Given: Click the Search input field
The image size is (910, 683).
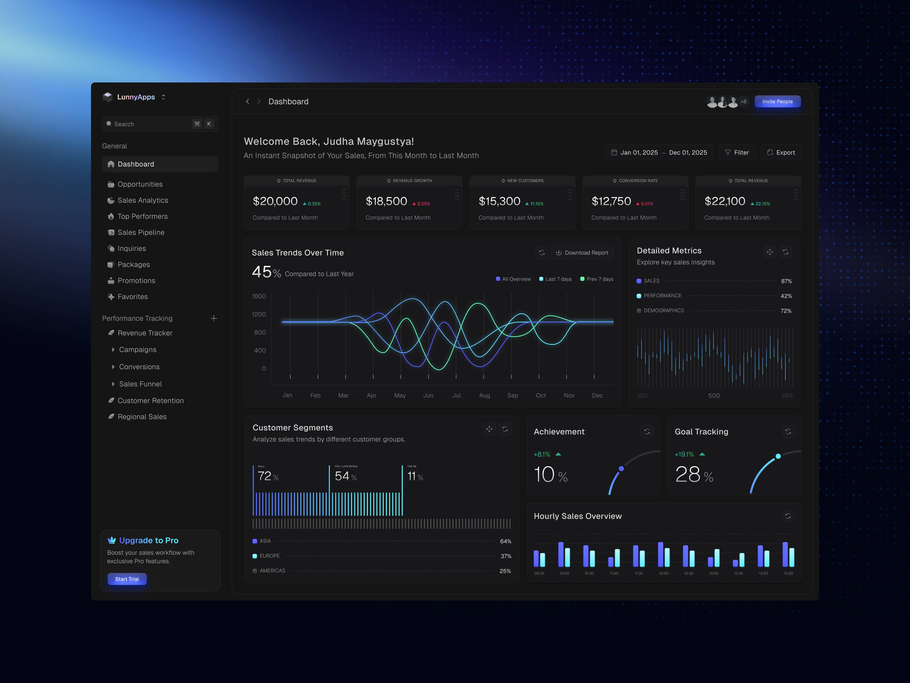Looking at the screenshot, I should 160,124.
